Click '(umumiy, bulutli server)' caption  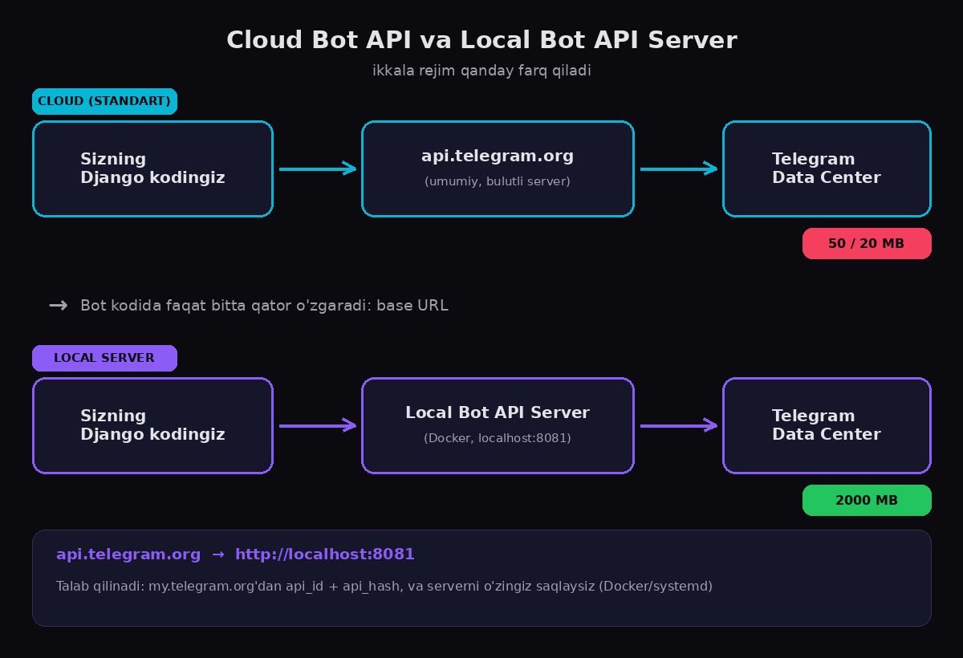pos(498,181)
